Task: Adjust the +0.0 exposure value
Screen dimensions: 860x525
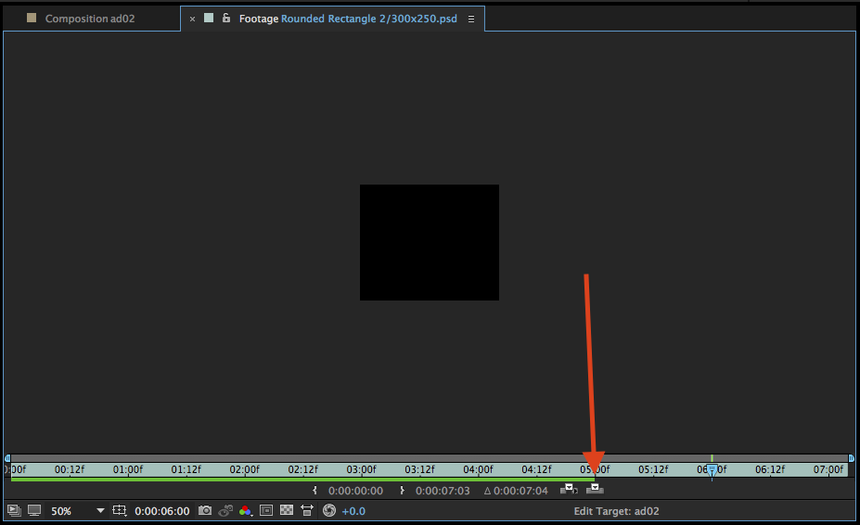Action: pos(353,511)
